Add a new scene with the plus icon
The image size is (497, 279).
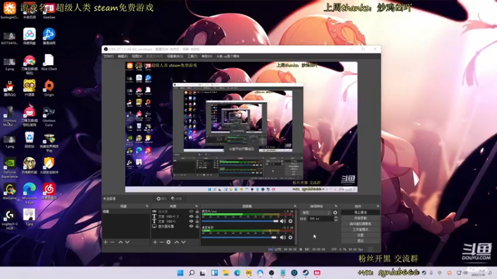pyautogui.click(x=106, y=242)
